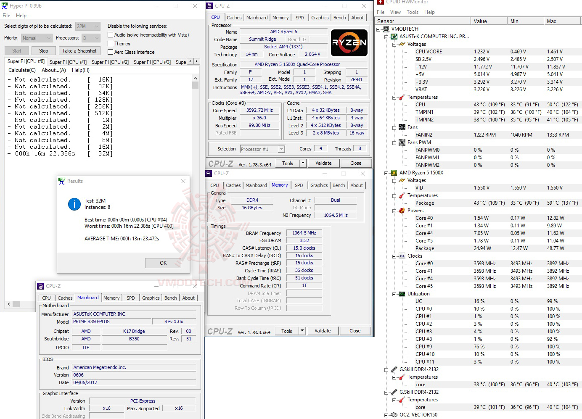Click the Utilization icon in HWMonitor
This screenshot has width=582, height=419.
pos(402,294)
